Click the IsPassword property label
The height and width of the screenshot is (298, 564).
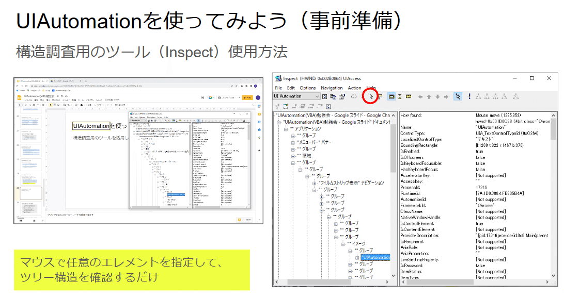tap(412, 266)
